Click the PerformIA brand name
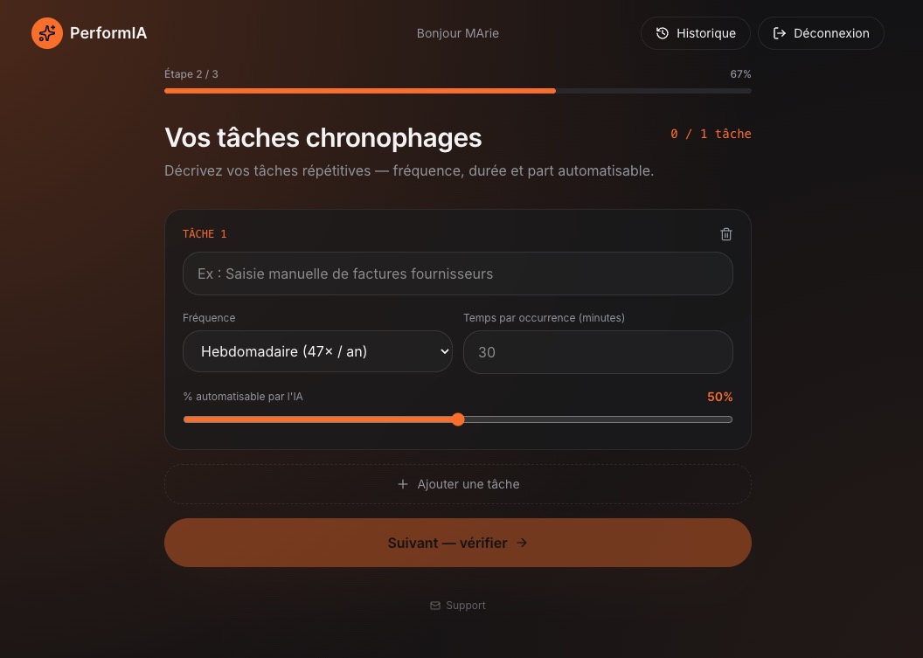 (108, 33)
